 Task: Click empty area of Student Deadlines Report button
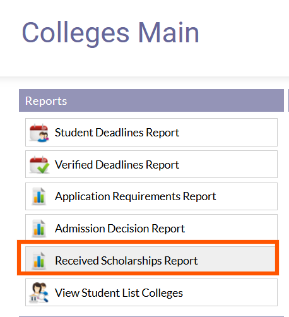228,133
